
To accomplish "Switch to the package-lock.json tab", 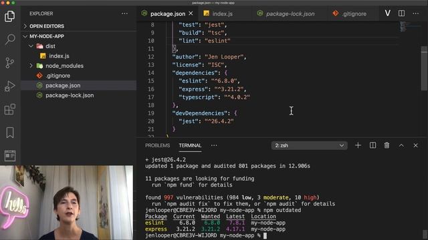I will pos(290,13).
